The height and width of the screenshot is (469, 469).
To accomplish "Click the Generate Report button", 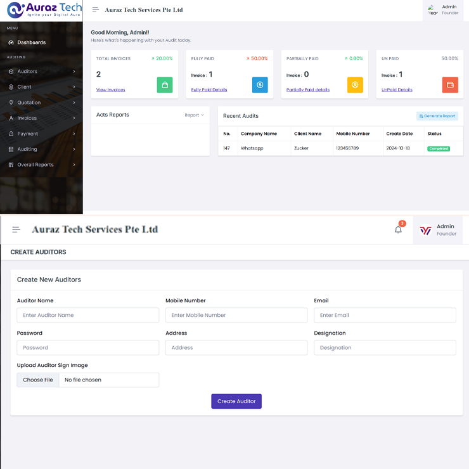I will (437, 116).
